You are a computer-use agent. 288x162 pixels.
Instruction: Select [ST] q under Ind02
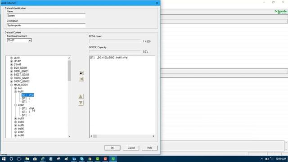pos(26,112)
